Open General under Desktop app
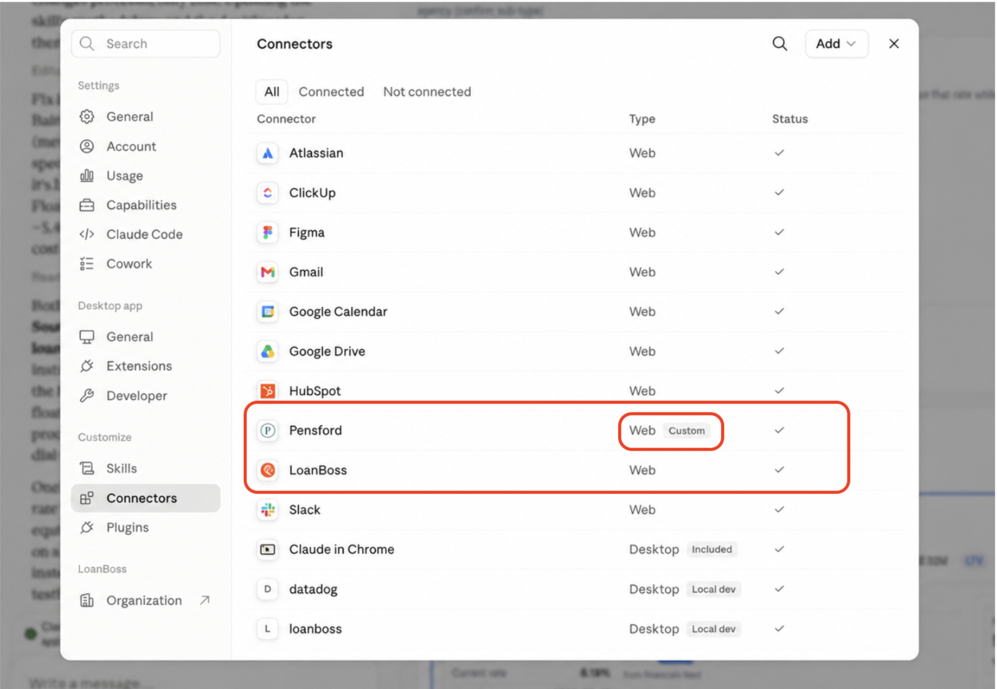Image resolution: width=997 pixels, height=689 pixels. [x=145, y=337]
